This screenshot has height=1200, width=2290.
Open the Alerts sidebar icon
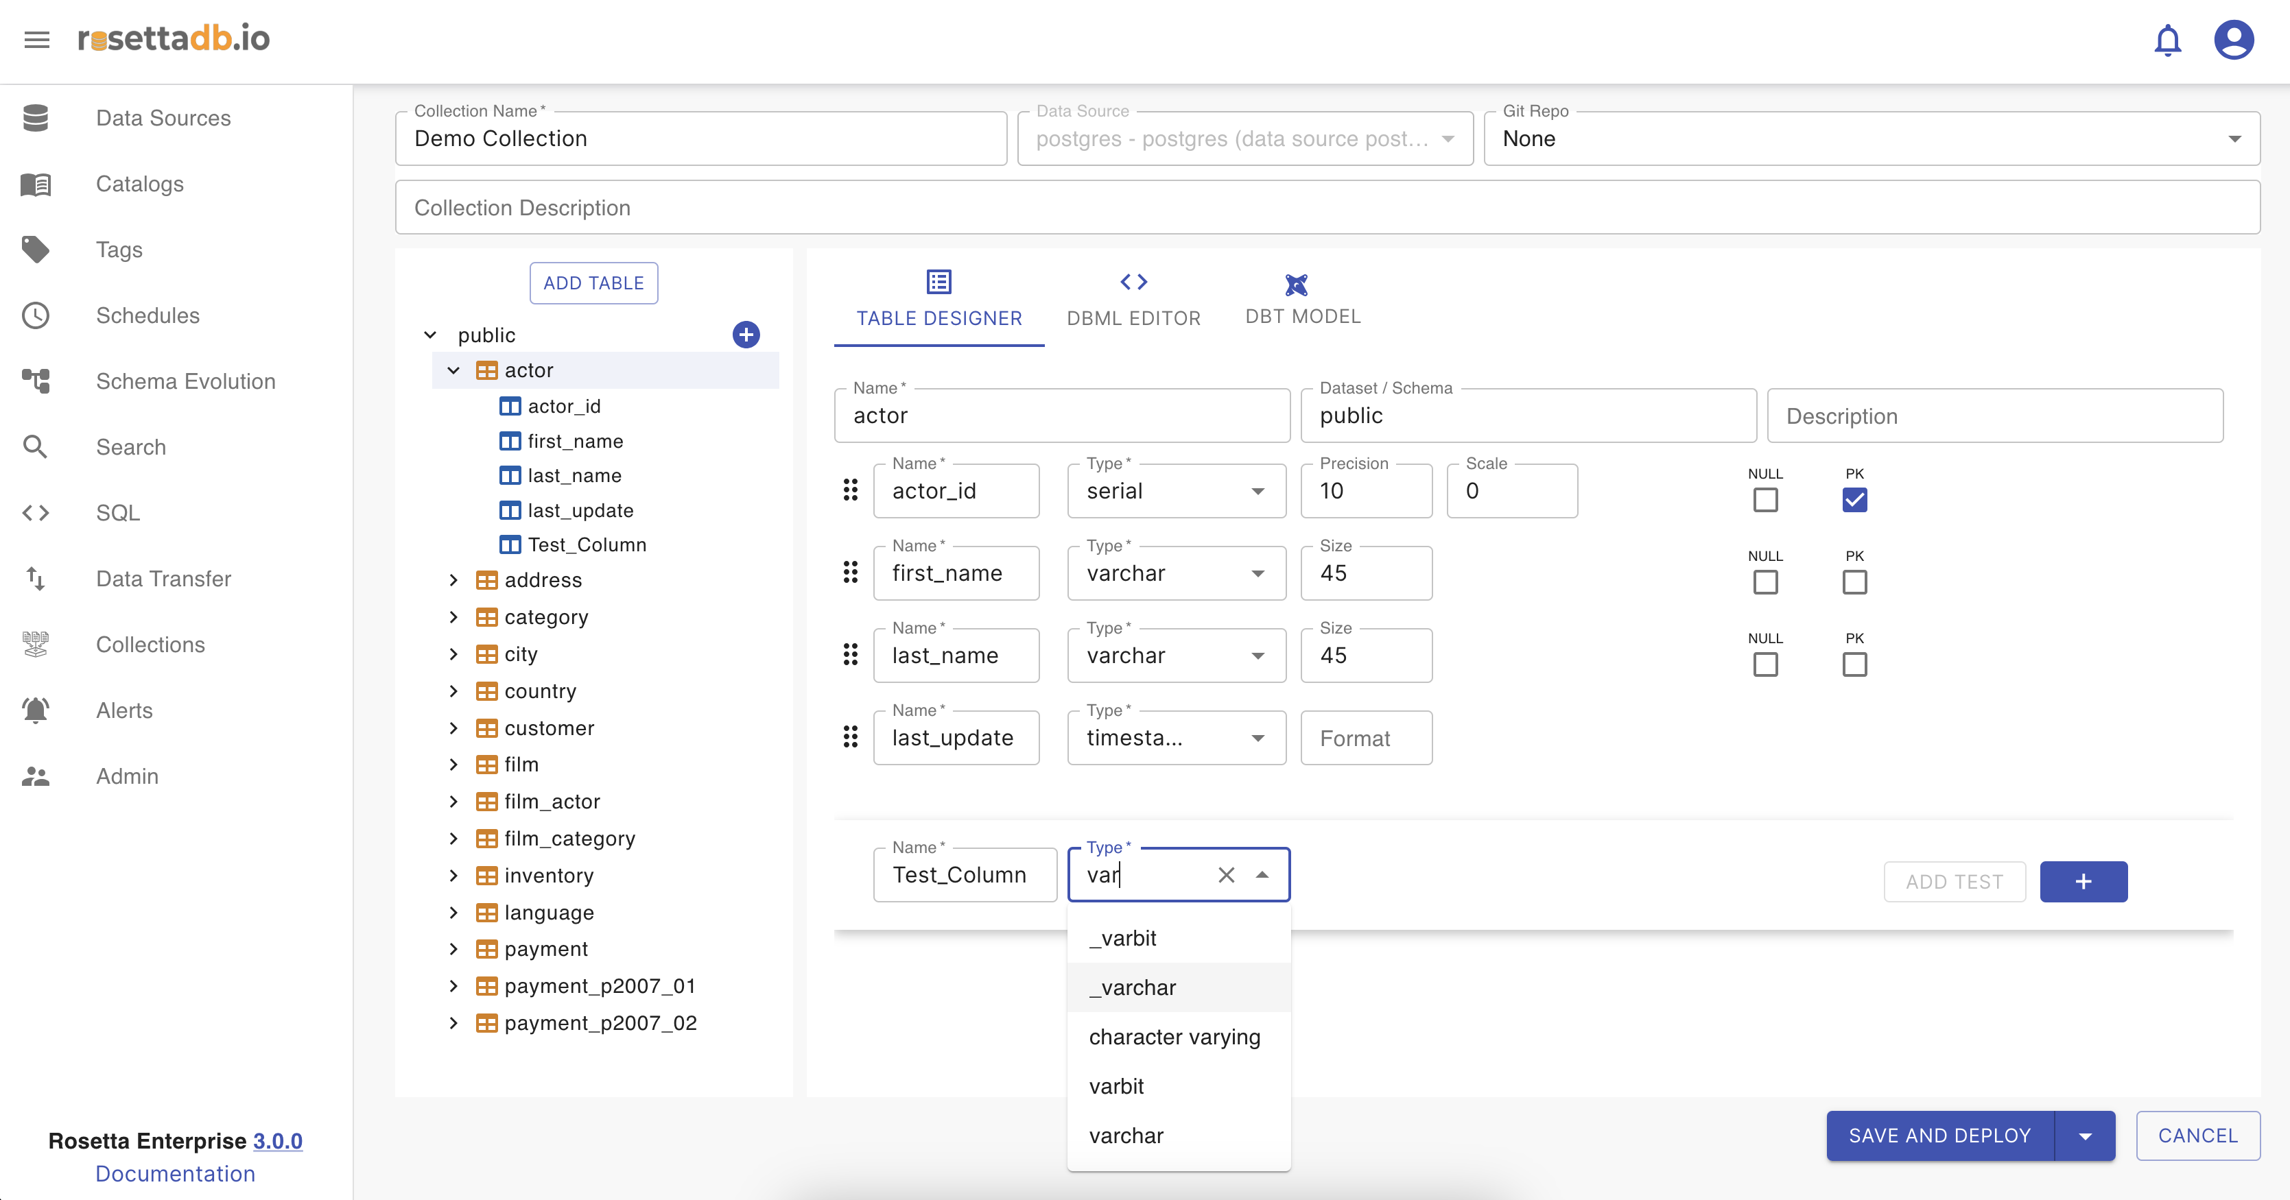(x=36, y=710)
